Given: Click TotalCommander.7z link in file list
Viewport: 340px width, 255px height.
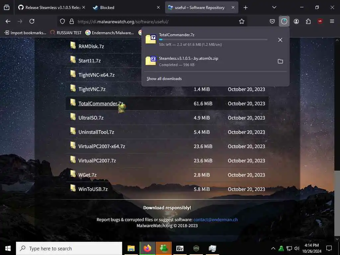Looking at the screenshot, I should pyautogui.click(x=101, y=104).
